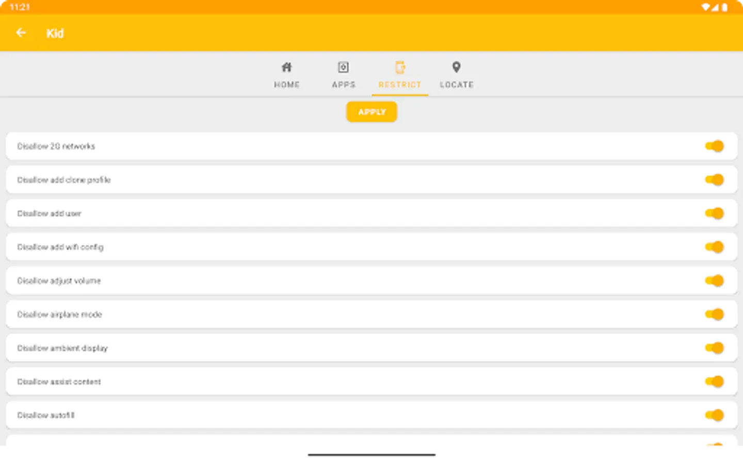Open the Apps section icon
Screen dimensions: 743x464
coord(343,67)
